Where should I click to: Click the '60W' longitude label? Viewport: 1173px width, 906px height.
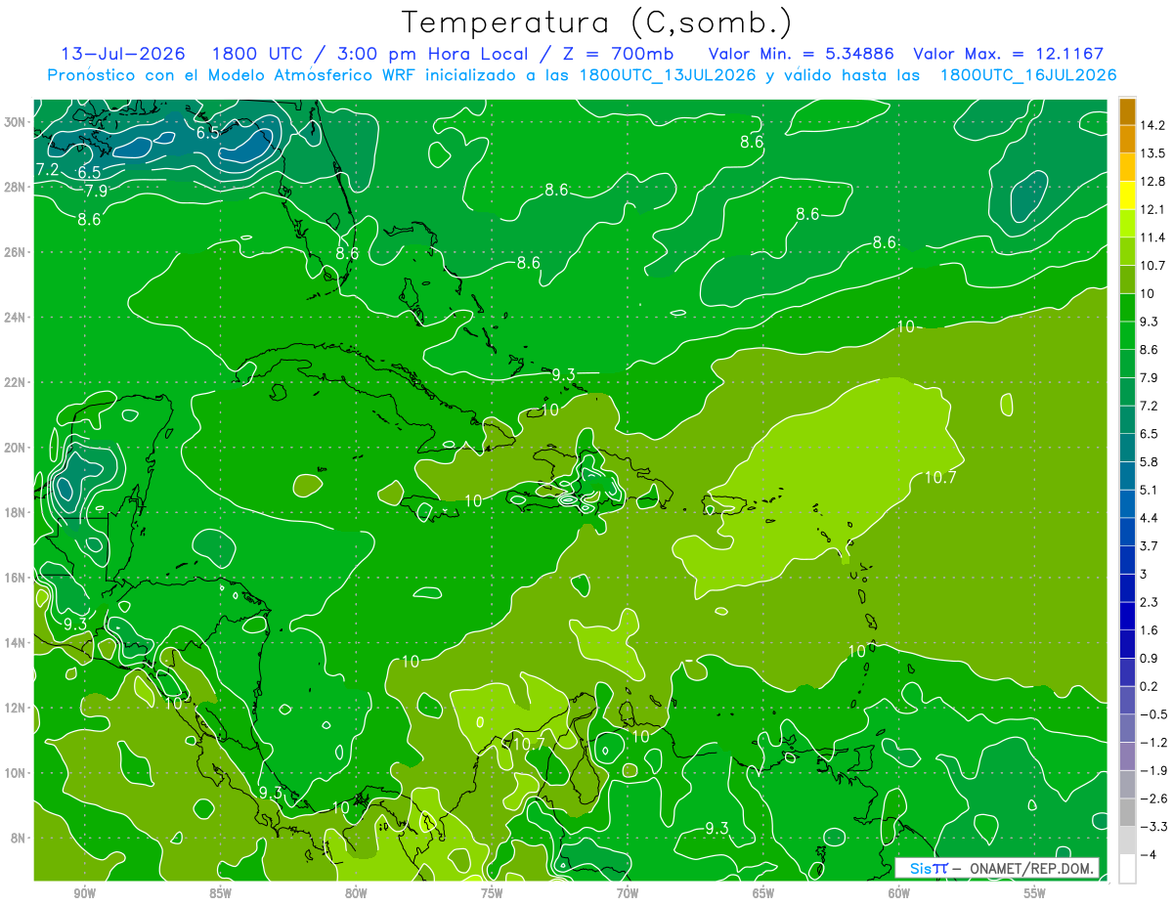899,892
